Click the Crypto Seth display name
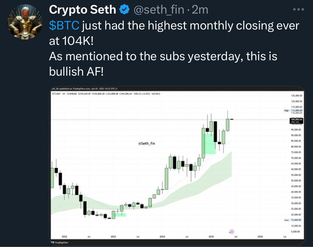 [x=83, y=10]
